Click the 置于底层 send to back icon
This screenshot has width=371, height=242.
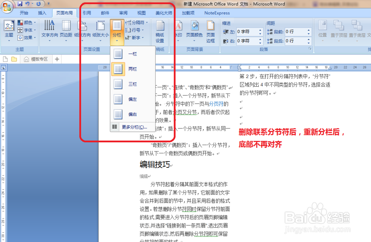[357, 26]
